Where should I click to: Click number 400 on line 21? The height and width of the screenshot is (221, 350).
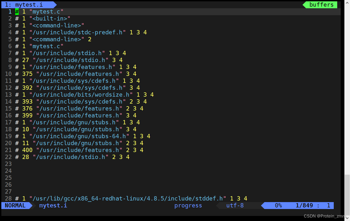(27, 150)
